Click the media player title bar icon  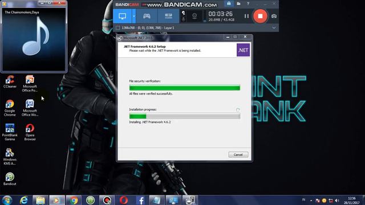[x=4, y=4]
